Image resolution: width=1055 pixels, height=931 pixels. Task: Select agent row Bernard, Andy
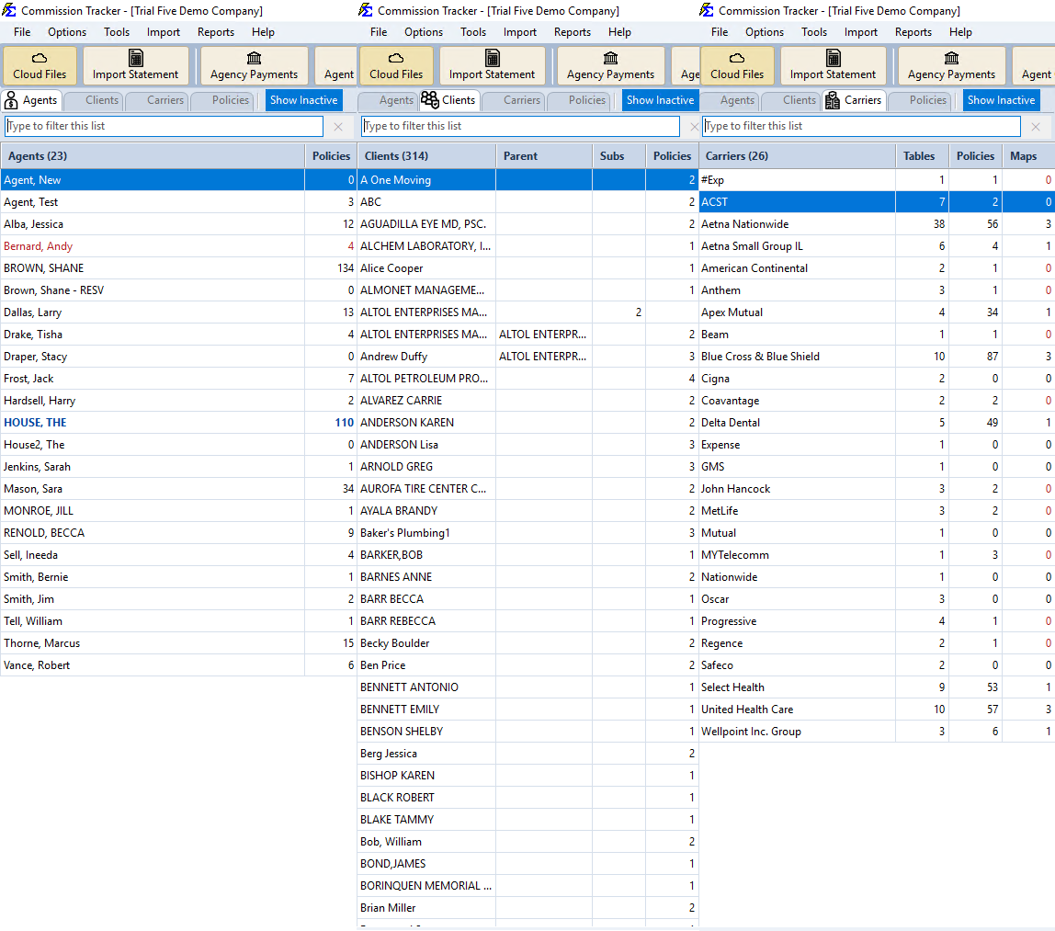coord(178,246)
